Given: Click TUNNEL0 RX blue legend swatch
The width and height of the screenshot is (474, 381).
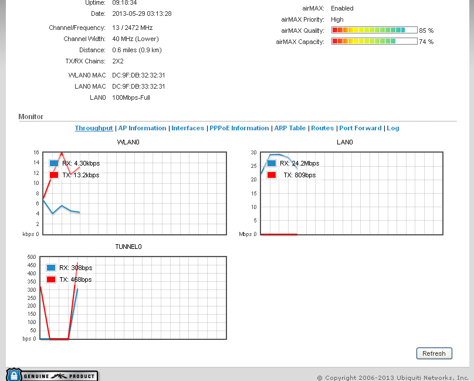Looking at the screenshot, I should pos(51,268).
